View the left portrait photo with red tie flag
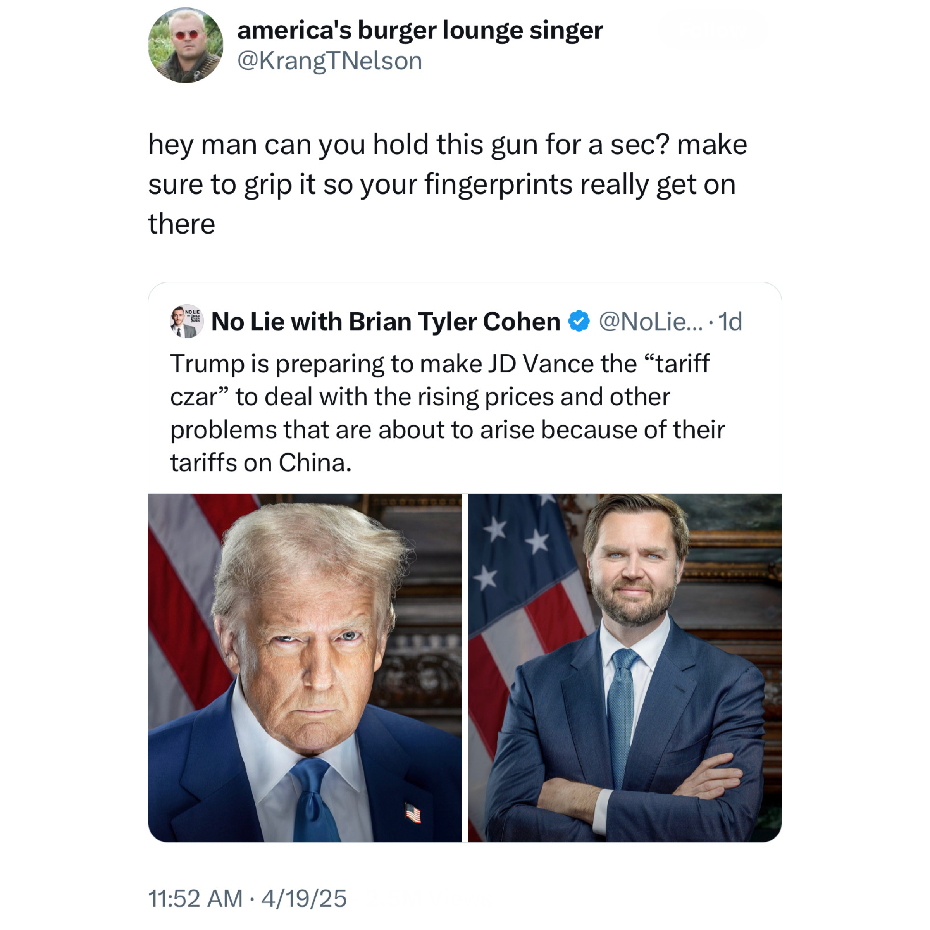Screen dimensions: 930x930 [x=305, y=668]
